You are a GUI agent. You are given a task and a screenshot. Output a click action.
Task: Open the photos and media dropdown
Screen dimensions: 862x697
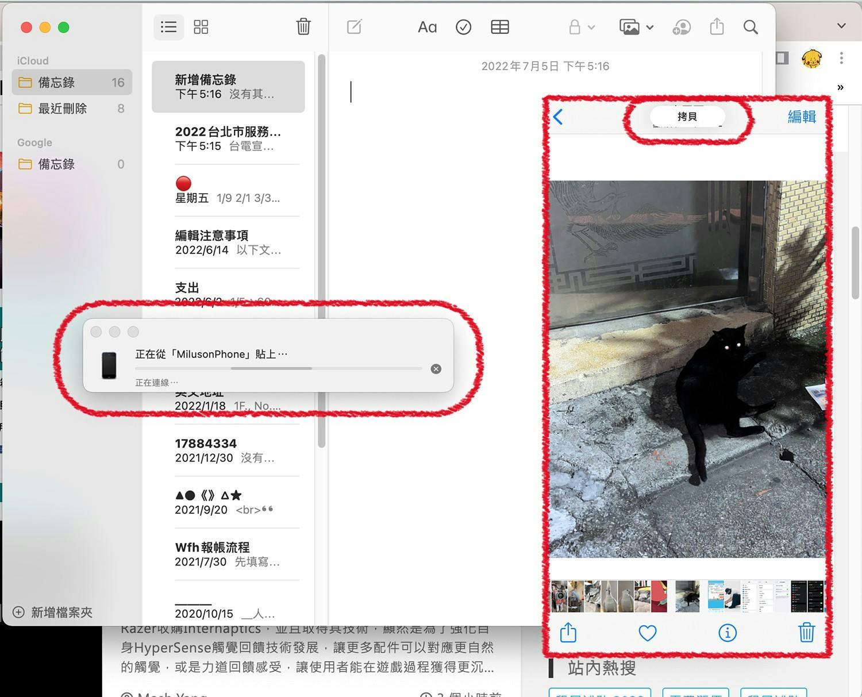(636, 27)
